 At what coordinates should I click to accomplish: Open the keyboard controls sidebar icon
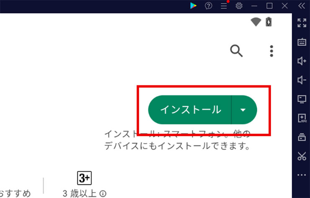click(x=302, y=42)
